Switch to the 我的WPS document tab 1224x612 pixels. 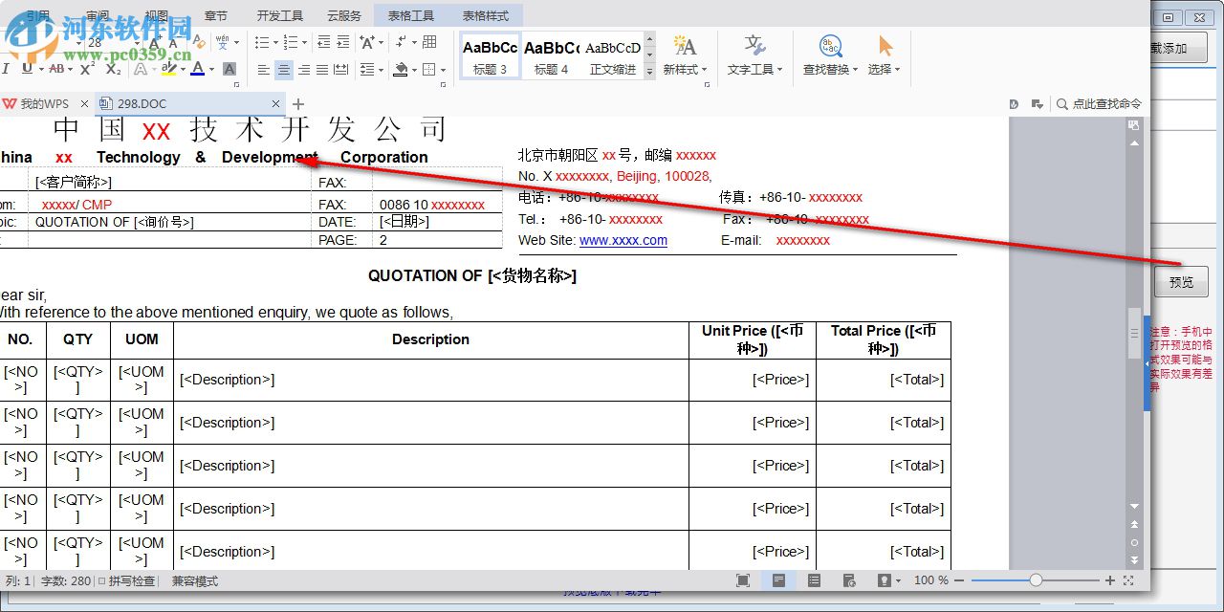44,103
